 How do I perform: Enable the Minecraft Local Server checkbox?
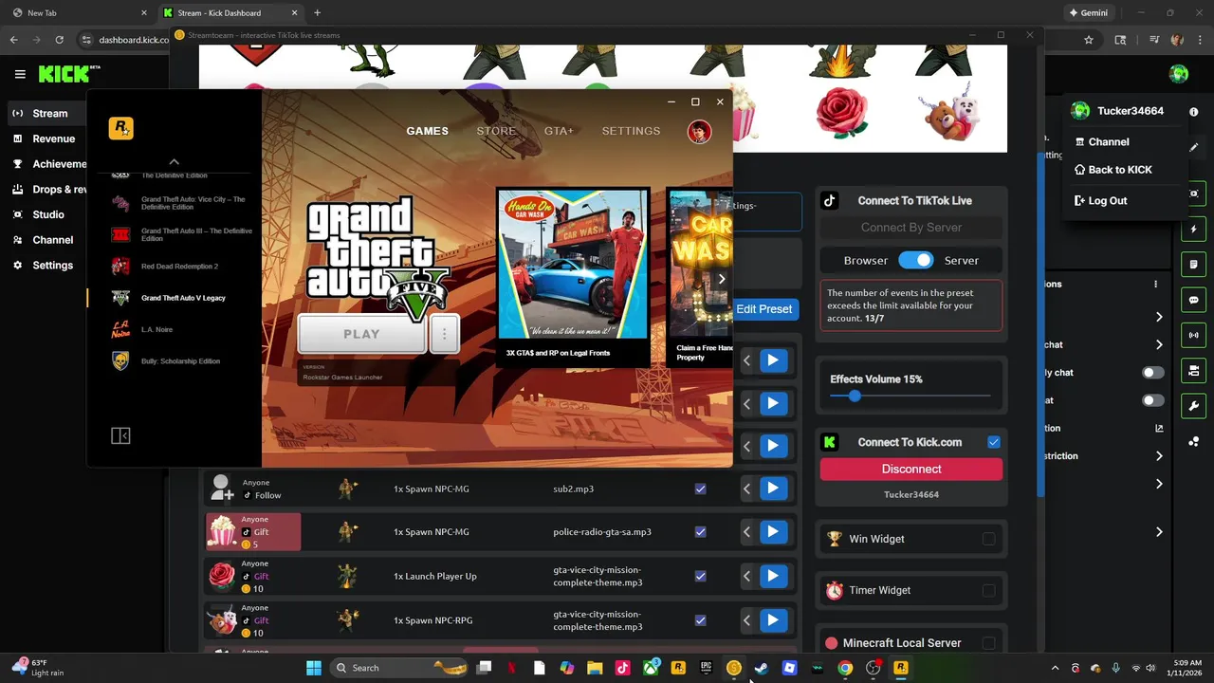pyautogui.click(x=988, y=643)
